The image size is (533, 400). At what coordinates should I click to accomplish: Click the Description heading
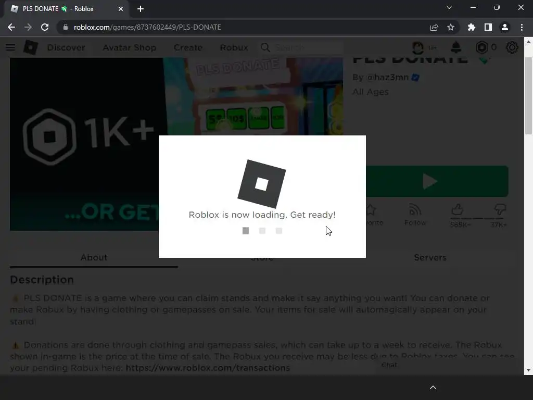click(x=42, y=280)
